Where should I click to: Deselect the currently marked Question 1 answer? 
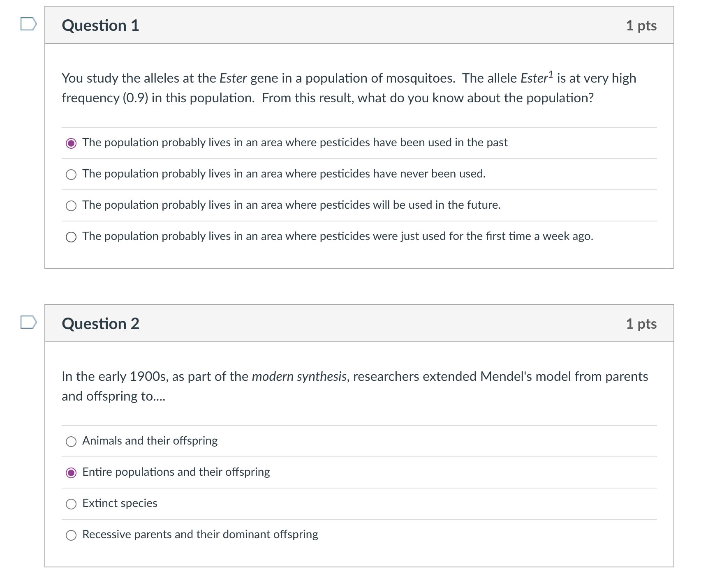[71, 143]
